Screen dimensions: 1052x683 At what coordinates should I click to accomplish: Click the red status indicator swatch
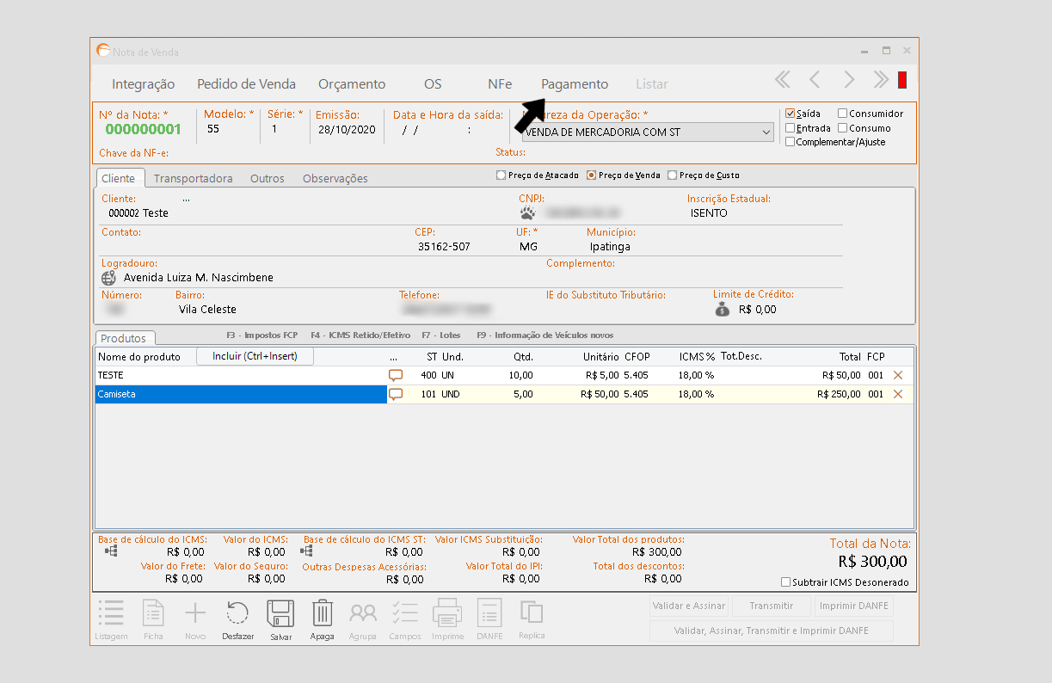902,81
